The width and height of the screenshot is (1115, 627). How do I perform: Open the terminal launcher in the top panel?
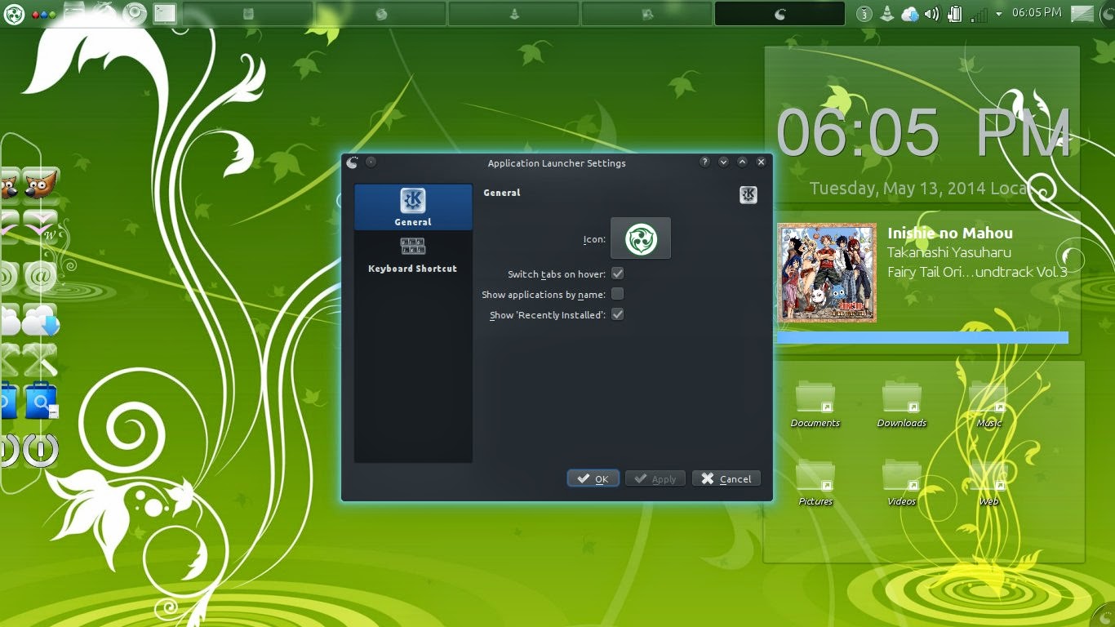(x=164, y=13)
